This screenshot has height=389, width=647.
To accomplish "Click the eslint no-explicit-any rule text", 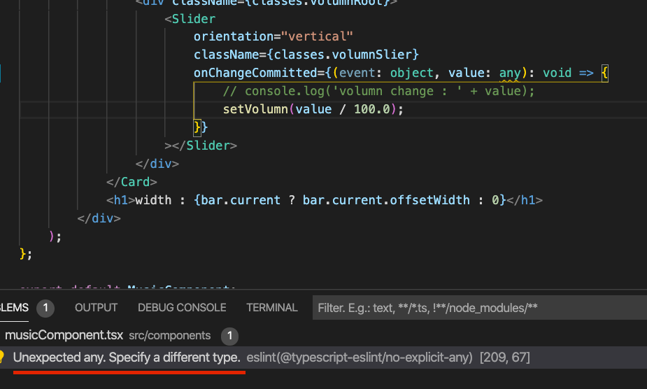I will pyautogui.click(x=360, y=358).
